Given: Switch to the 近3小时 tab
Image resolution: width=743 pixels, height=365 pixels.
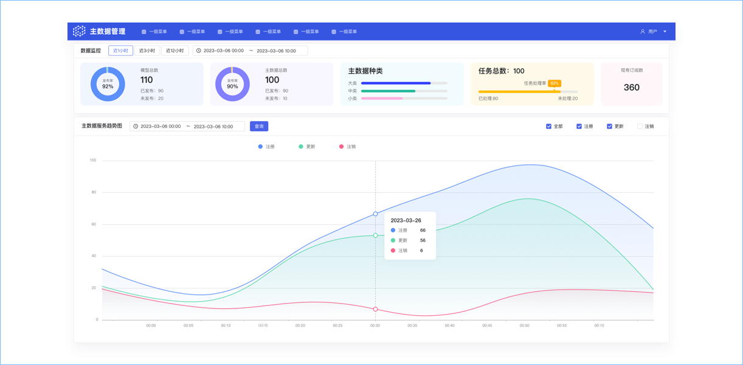Looking at the screenshot, I should coord(147,50).
